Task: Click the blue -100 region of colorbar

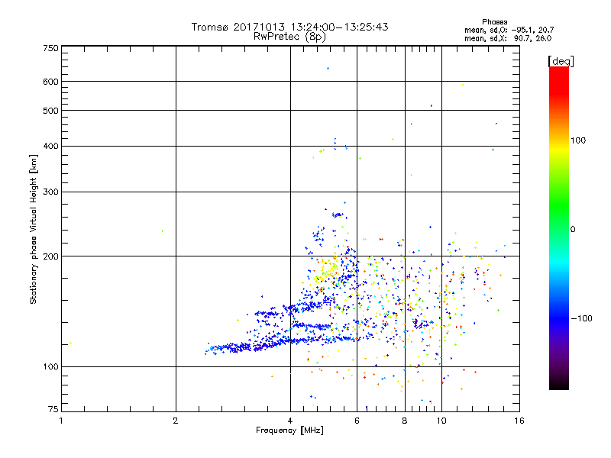Action: (559, 318)
